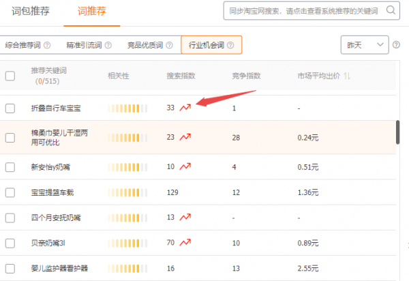
Task: Click the 竞品优质词 filter button
Action: click(x=146, y=46)
